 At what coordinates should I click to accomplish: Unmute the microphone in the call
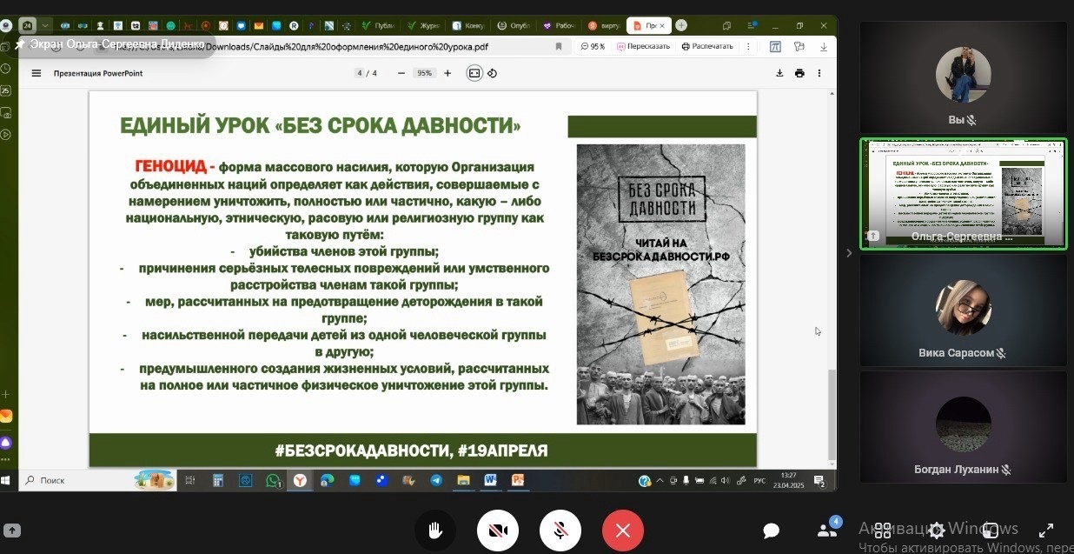point(560,531)
